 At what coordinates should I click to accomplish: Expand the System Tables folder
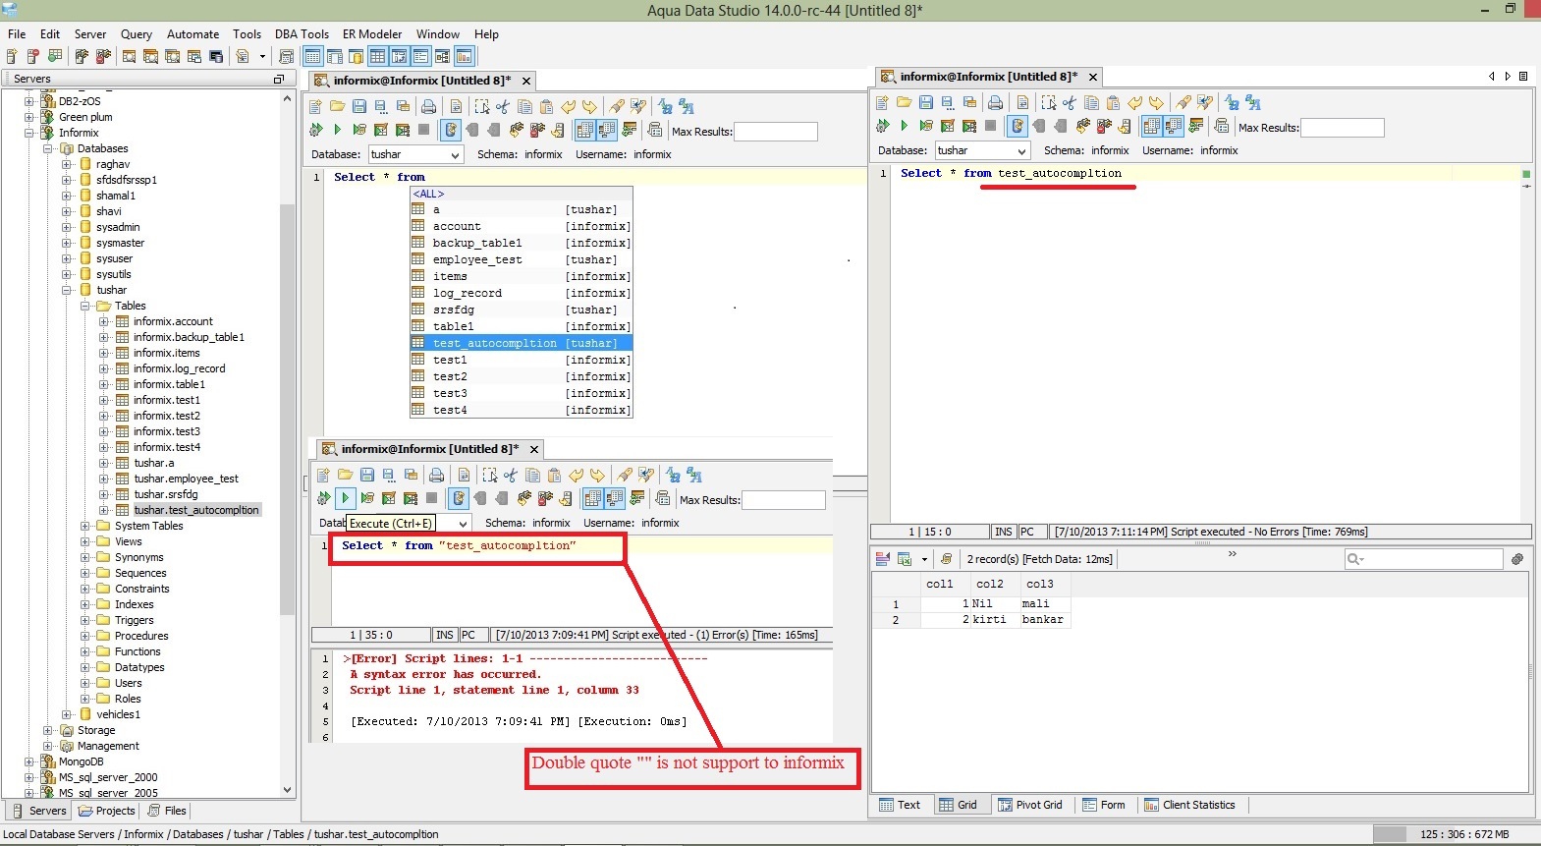click(x=85, y=526)
